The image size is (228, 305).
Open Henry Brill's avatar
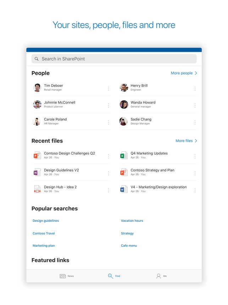(x=124, y=87)
